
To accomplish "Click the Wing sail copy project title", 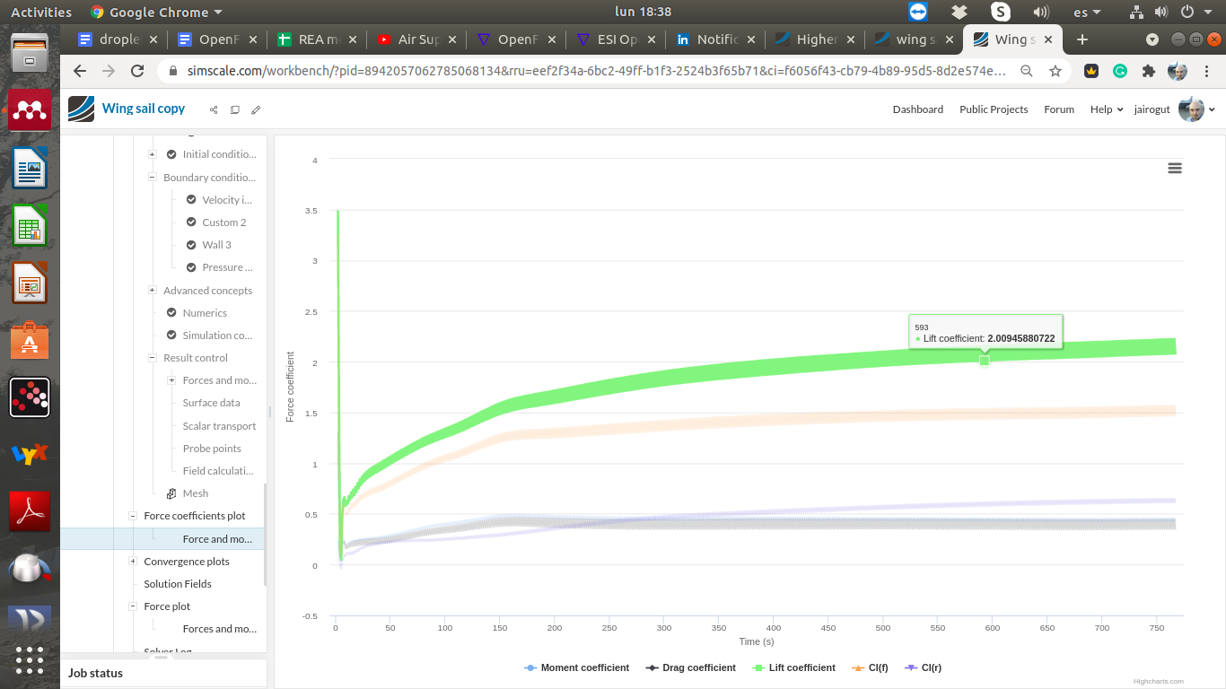I will tap(144, 109).
